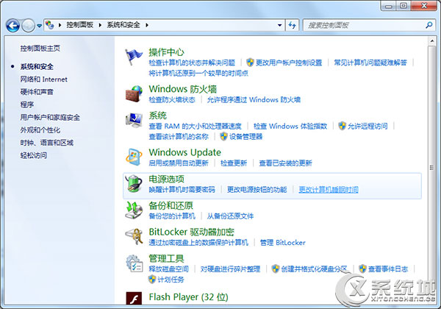The height and width of the screenshot is (309, 441).
Task: Open 查看 RAM 的大小和处理器速度 link
Action: click(x=196, y=126)
